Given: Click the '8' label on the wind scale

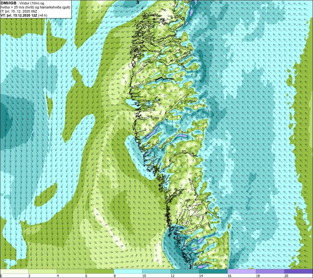Looking at the screenshot, I should [115, 276].
